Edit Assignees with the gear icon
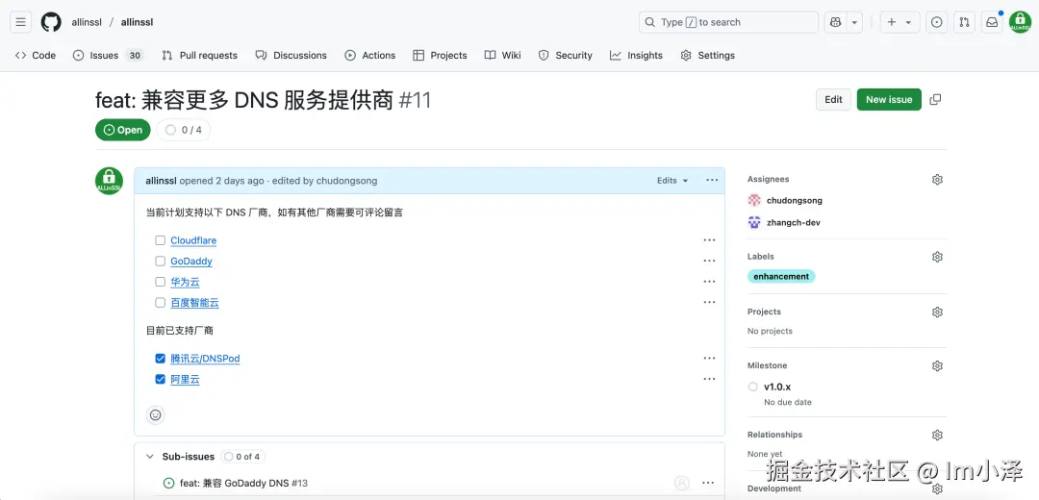1039x500 pixels. click(x=937, y=180)
